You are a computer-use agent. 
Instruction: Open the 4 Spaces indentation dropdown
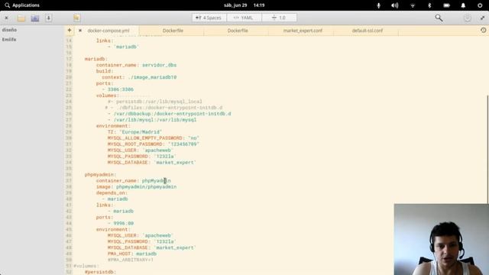click(209, 18)
